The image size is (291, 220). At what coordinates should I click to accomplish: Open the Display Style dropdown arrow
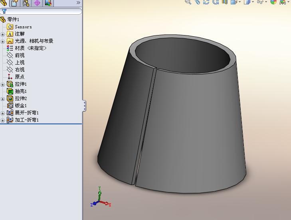tap(253, 2)
